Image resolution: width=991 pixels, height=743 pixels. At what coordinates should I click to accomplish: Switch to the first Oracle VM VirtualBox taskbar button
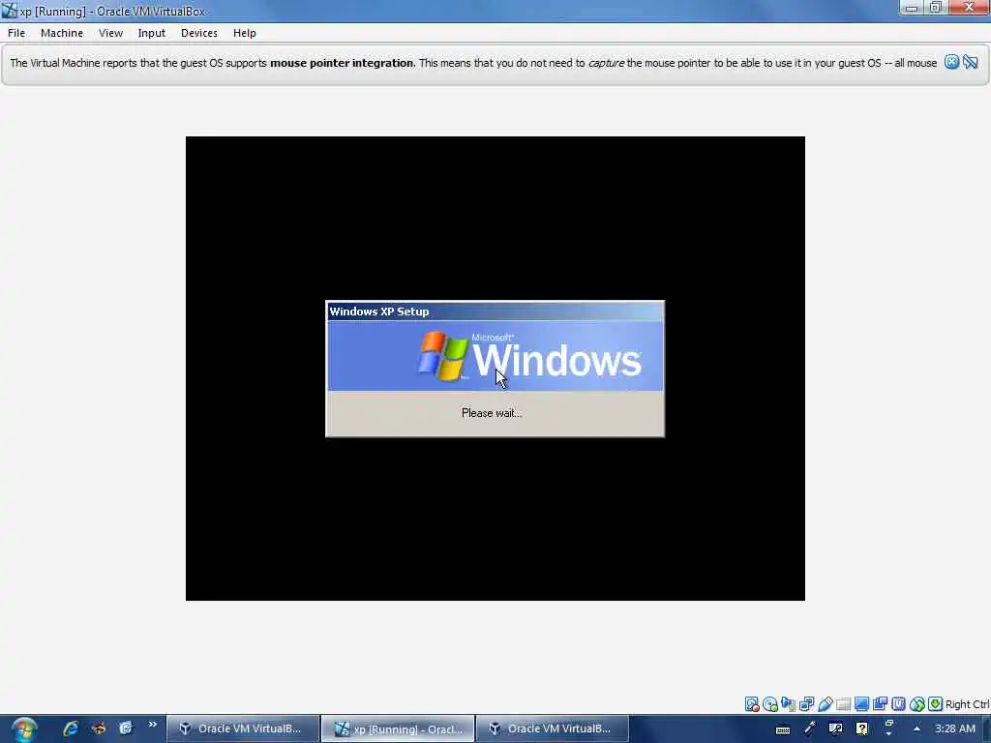click(243, 728)
